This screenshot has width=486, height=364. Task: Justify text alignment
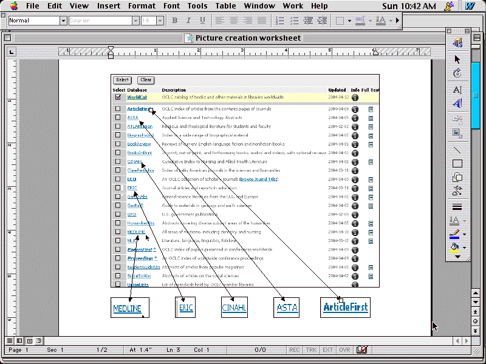[x=262, y=21]
